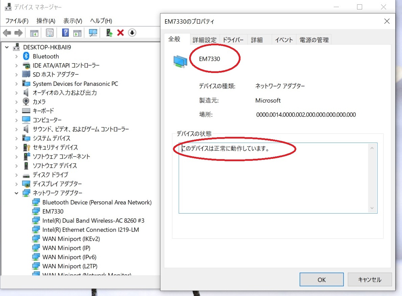
Task: Expand the SD ホスト アダプター category
Action: [17, 75]
